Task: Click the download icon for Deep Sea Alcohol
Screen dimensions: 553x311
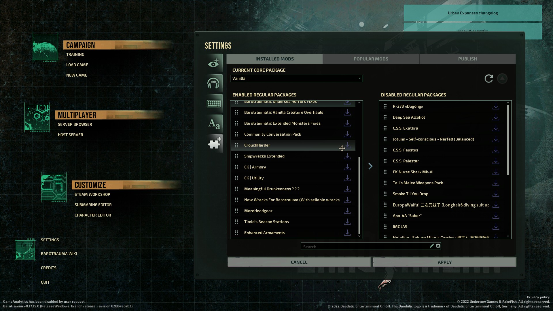Action: tap(496, 117)
